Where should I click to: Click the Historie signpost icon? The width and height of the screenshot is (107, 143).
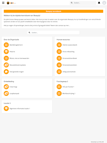6,52
